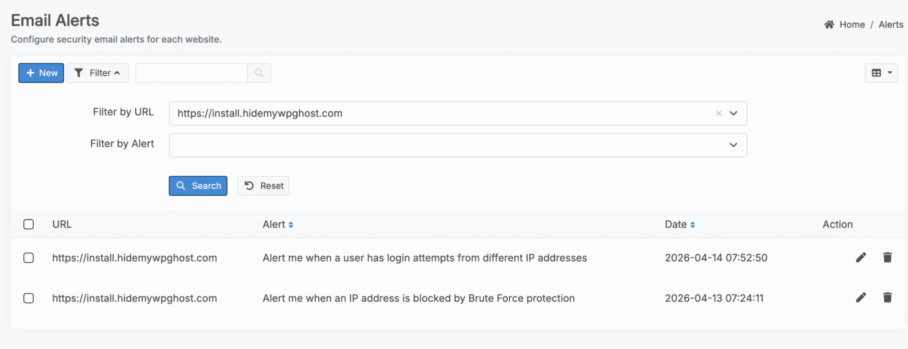Clear the selected URL with the x icon
Viewport: 908px width, 349px height.
point(719,113)
